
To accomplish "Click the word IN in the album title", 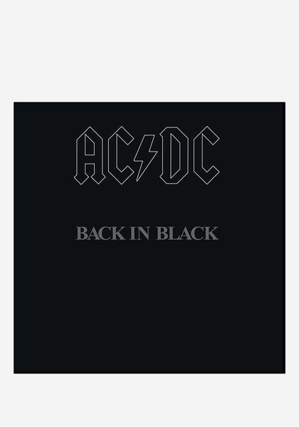I will tap(140, 233).
